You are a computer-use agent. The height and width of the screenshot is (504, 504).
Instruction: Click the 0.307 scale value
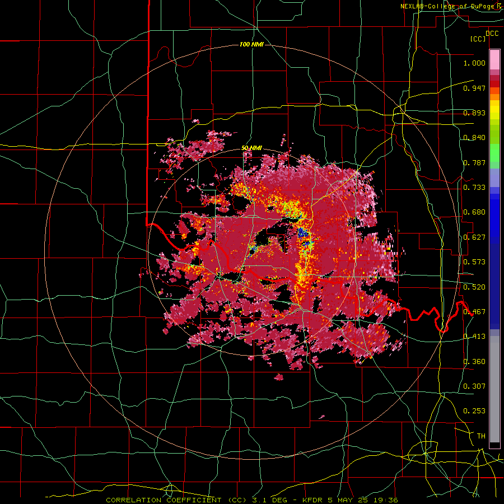pos(474,386)
